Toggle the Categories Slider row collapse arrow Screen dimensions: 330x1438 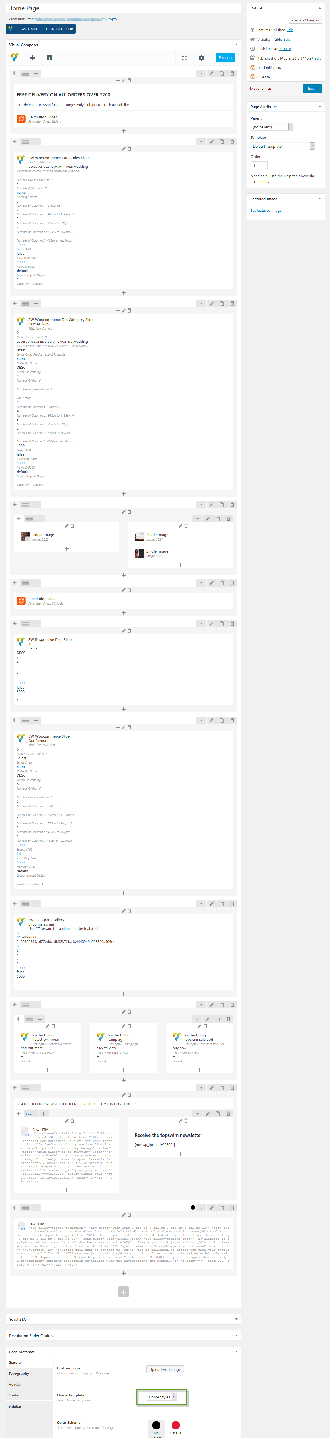click(x=201, y=142)
